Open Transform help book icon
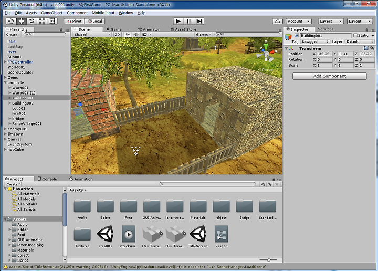The height and width of the screenshot is (271, 378). point(366,48)
